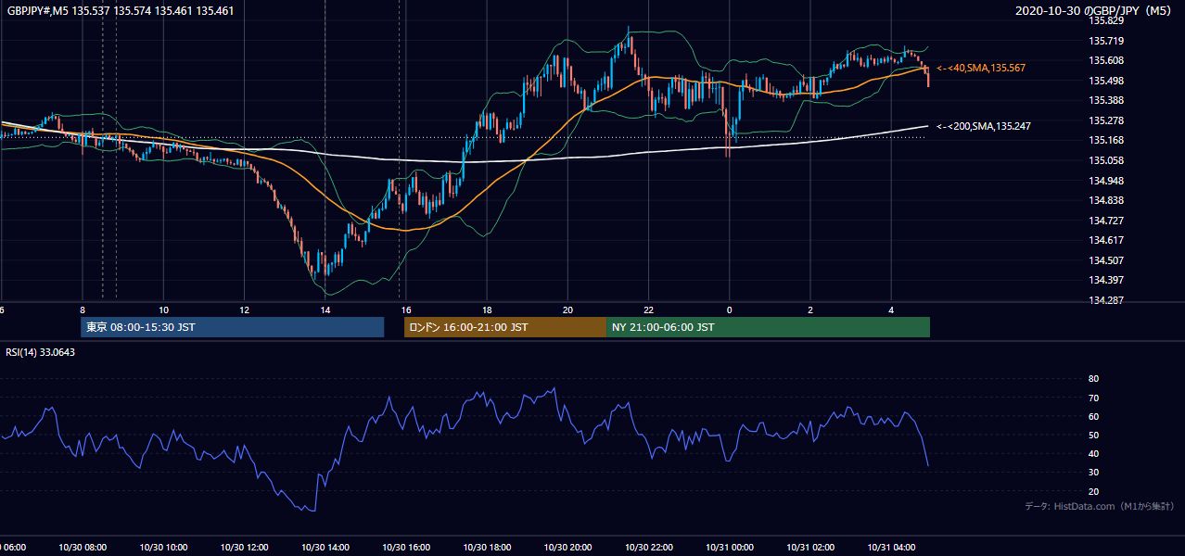Click price axis value 134.287
1185x556 pixels.
pos(1105,300)
